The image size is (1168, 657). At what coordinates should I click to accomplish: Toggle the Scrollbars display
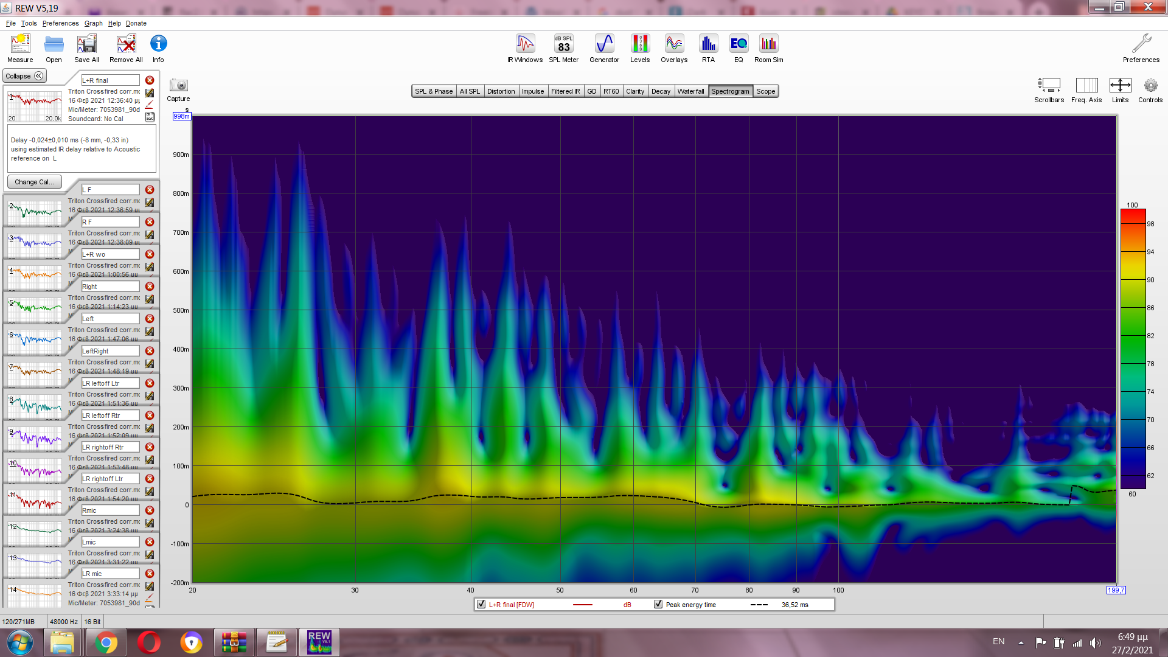tap(1049, 86)
